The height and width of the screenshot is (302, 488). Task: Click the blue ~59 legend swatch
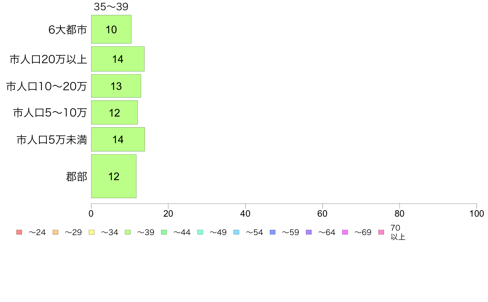click(x=273, y=232)
